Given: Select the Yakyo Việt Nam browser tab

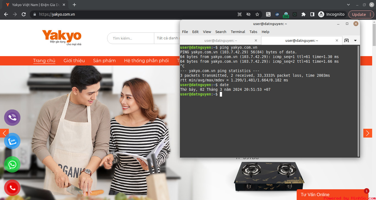Looking at the screenshot, I should click(x=35, y=5).
